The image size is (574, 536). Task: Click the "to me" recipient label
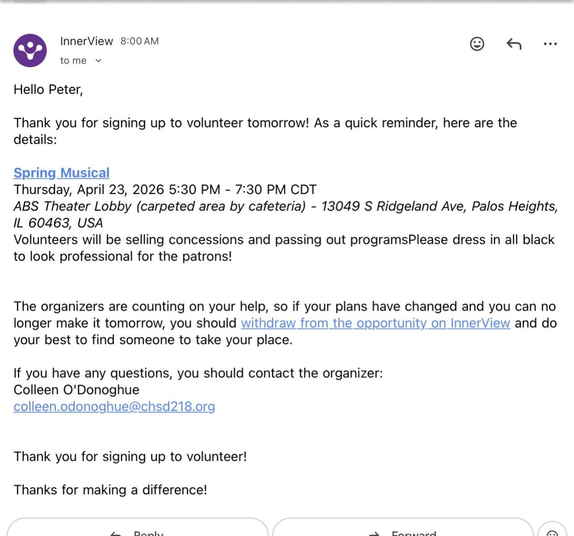[x=73, y=61]
